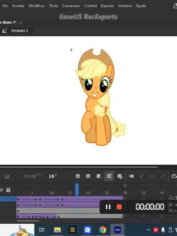
Task: Open the Control menu
Action: pos(90,6)
